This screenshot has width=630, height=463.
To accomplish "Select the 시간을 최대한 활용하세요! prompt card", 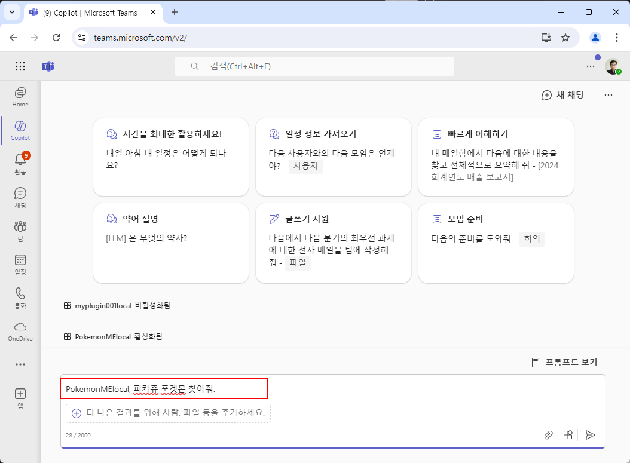I will (x=171, y=157).
